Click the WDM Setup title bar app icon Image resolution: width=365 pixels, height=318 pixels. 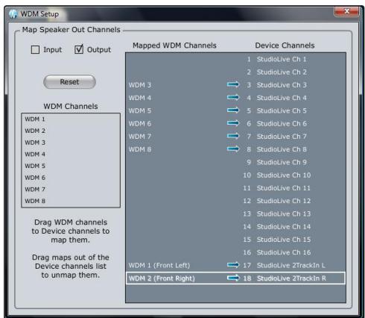coord(13,14)
